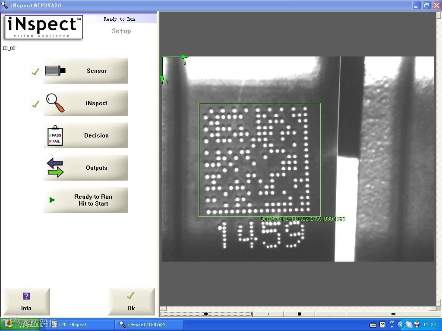Click the magnifying glass icon on iNspect button

tap(55, 103)
